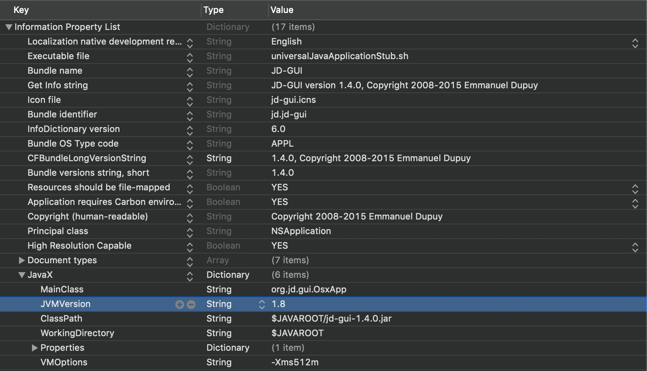647x371 pixels.
Task: Open key stepper for Application requires Carbon
Action: click(x=190, y=204)
